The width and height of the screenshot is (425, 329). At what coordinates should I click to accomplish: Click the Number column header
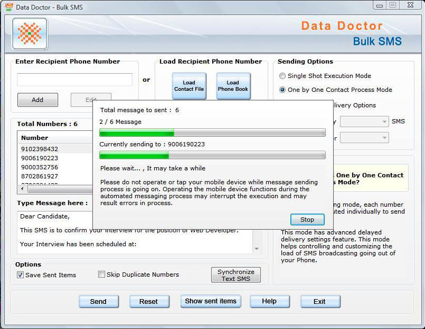click(35, 138)
